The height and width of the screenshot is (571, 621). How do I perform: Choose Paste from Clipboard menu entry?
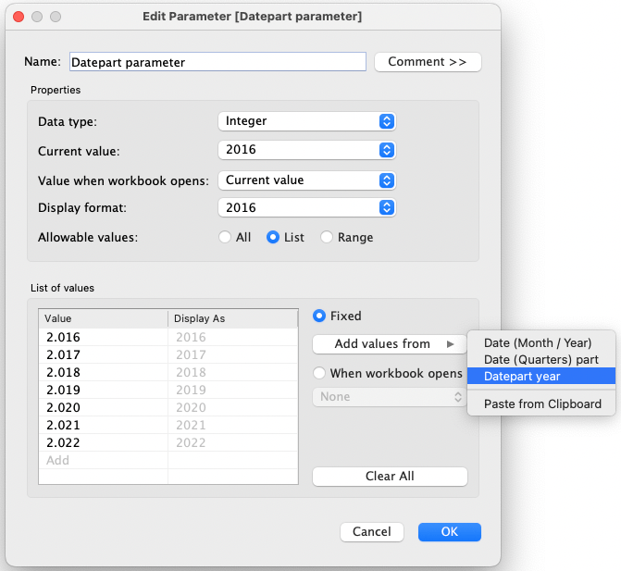pyautogui.click(x=542, y=403)
